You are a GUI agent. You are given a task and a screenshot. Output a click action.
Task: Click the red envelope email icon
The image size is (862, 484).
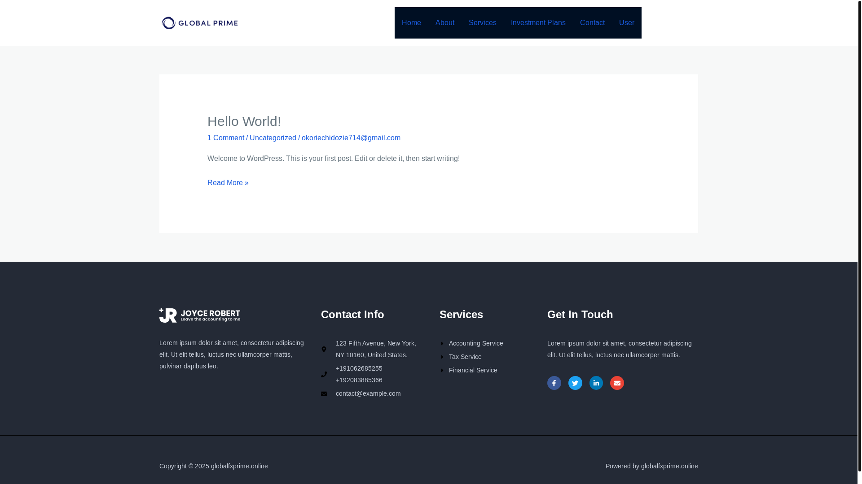617,383
